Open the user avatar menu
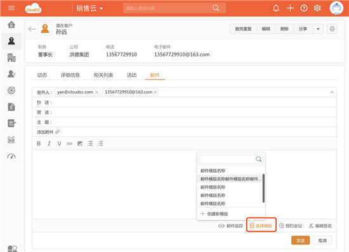349x252 pixels. (336, 8)
